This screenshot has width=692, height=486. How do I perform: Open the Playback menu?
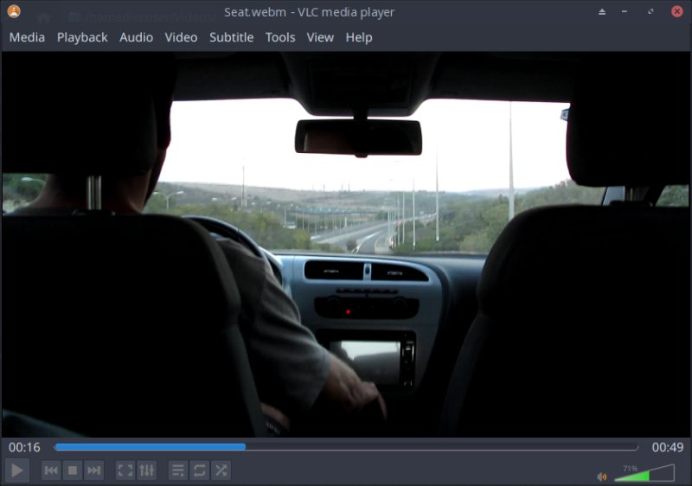tap(82, 37)
